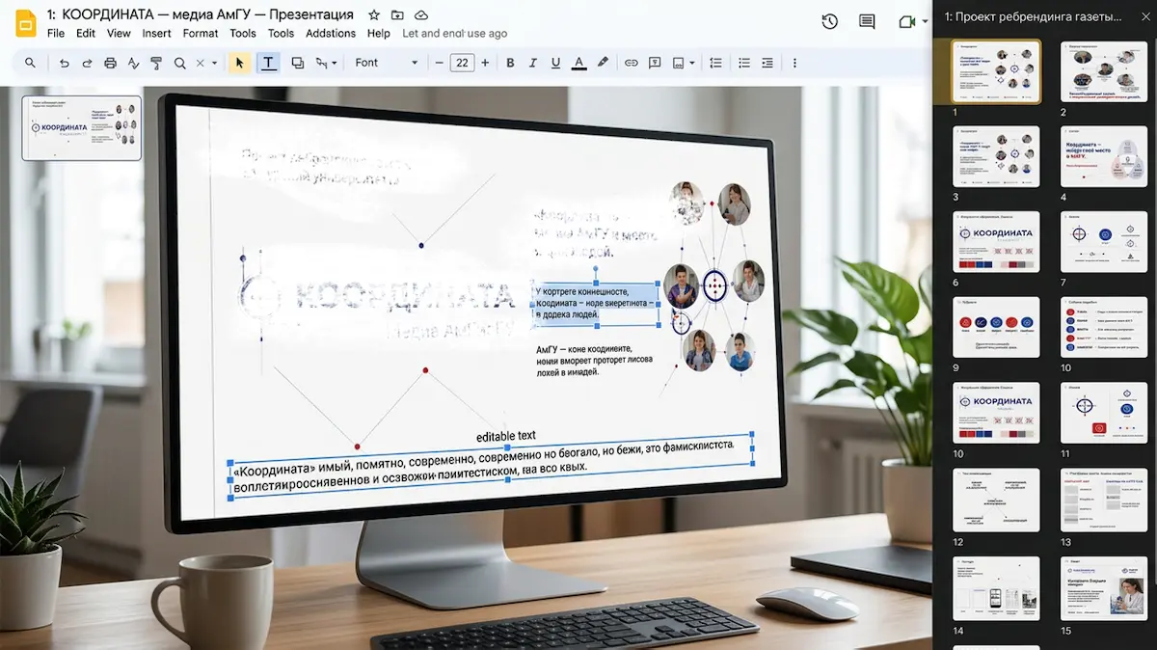Open slide 2 thumbnail in right panel
Image resolution: width=1157 pixels, height=650 pixels.
point(1104,71)
